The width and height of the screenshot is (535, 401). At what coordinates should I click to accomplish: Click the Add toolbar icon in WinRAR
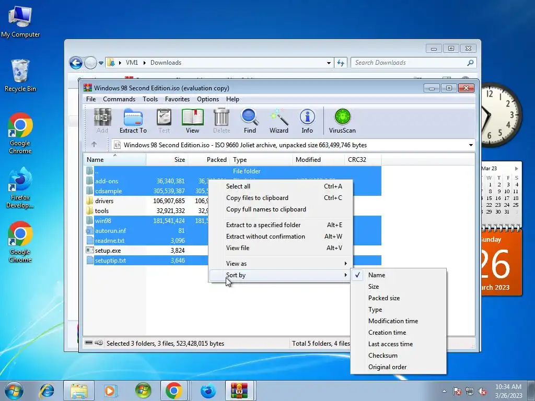point(102,121)
